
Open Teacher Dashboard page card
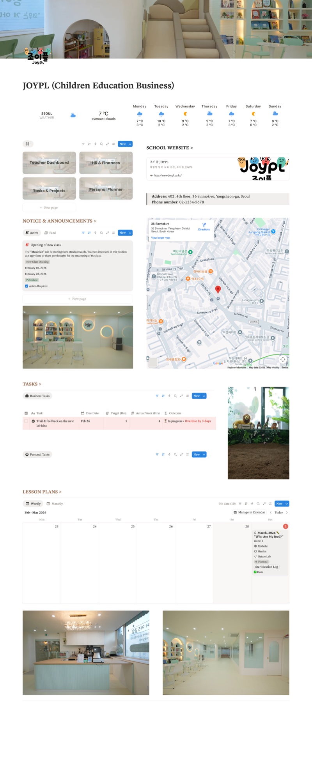49,163
